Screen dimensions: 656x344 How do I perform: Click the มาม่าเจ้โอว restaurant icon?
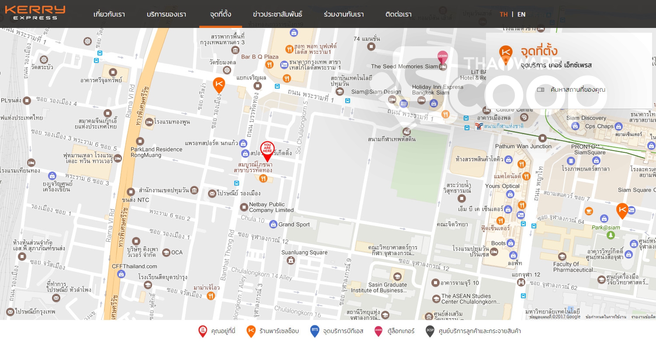click(211, 296)
